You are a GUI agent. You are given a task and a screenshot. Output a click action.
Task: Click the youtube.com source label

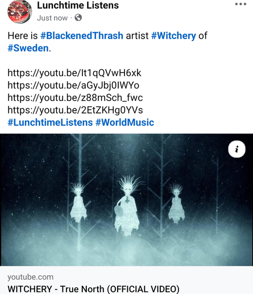30,277
